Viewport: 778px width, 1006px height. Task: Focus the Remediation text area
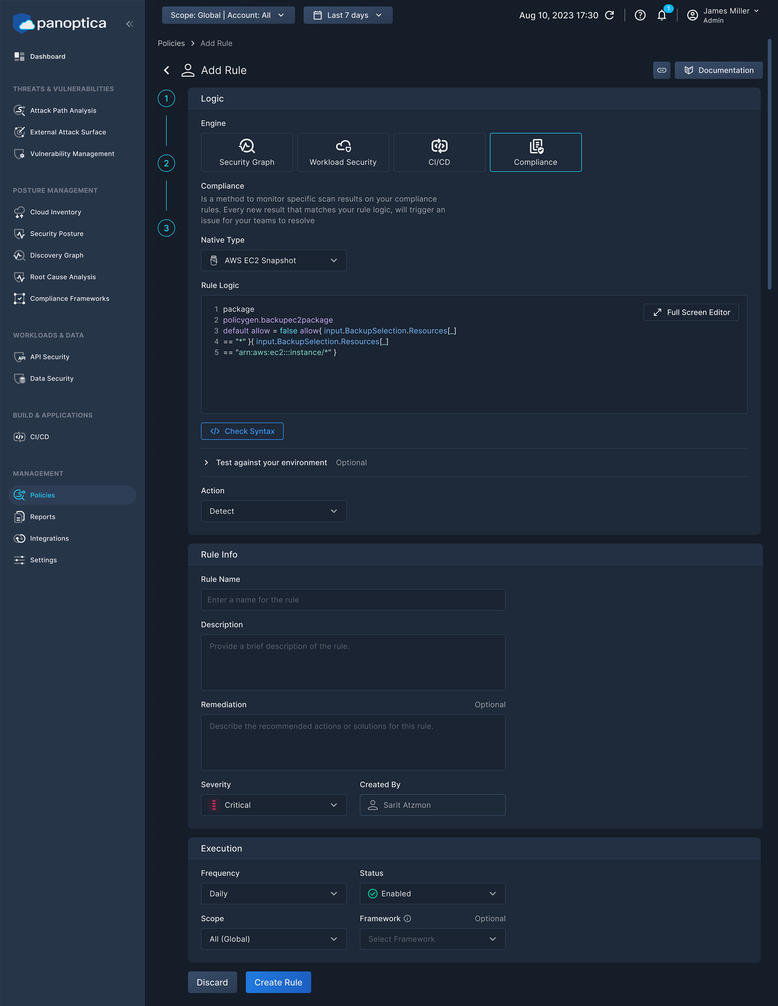point(353,743)
